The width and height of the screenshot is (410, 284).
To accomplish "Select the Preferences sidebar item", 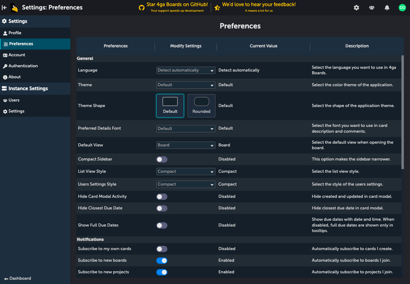I will [35, 44].
